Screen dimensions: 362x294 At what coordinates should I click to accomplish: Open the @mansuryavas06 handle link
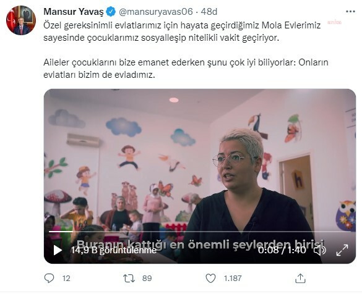(x=155, y=12)
